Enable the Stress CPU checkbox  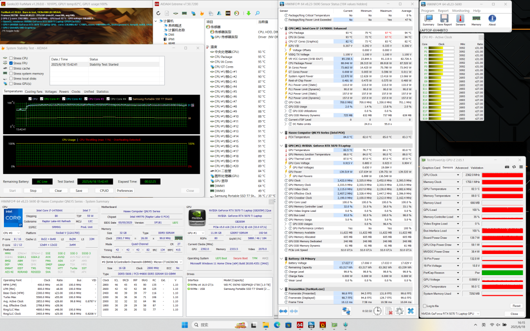point(11,58)
